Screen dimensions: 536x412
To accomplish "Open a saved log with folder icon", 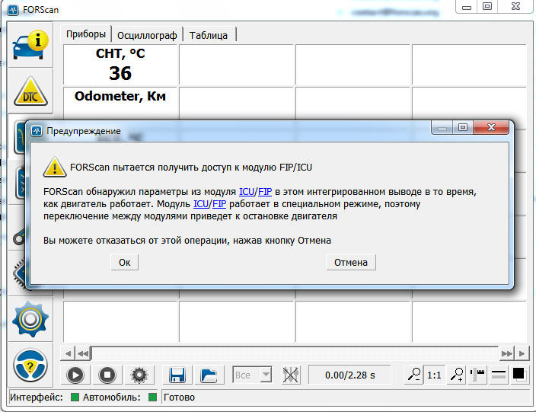I will (209, 375).
